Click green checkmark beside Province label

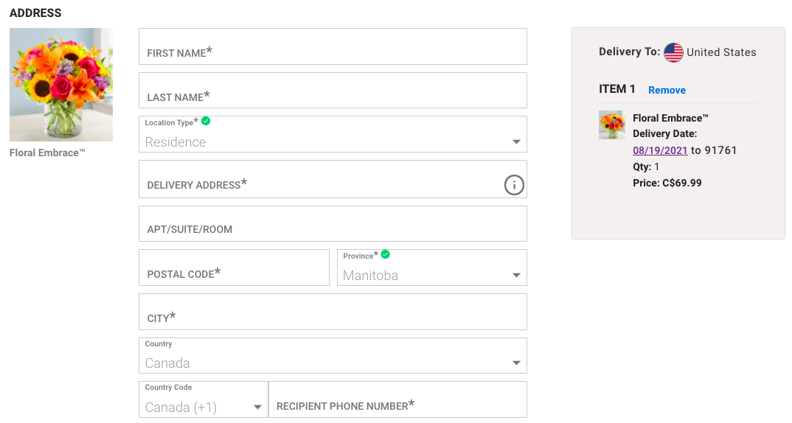click(x=386, y=254)
